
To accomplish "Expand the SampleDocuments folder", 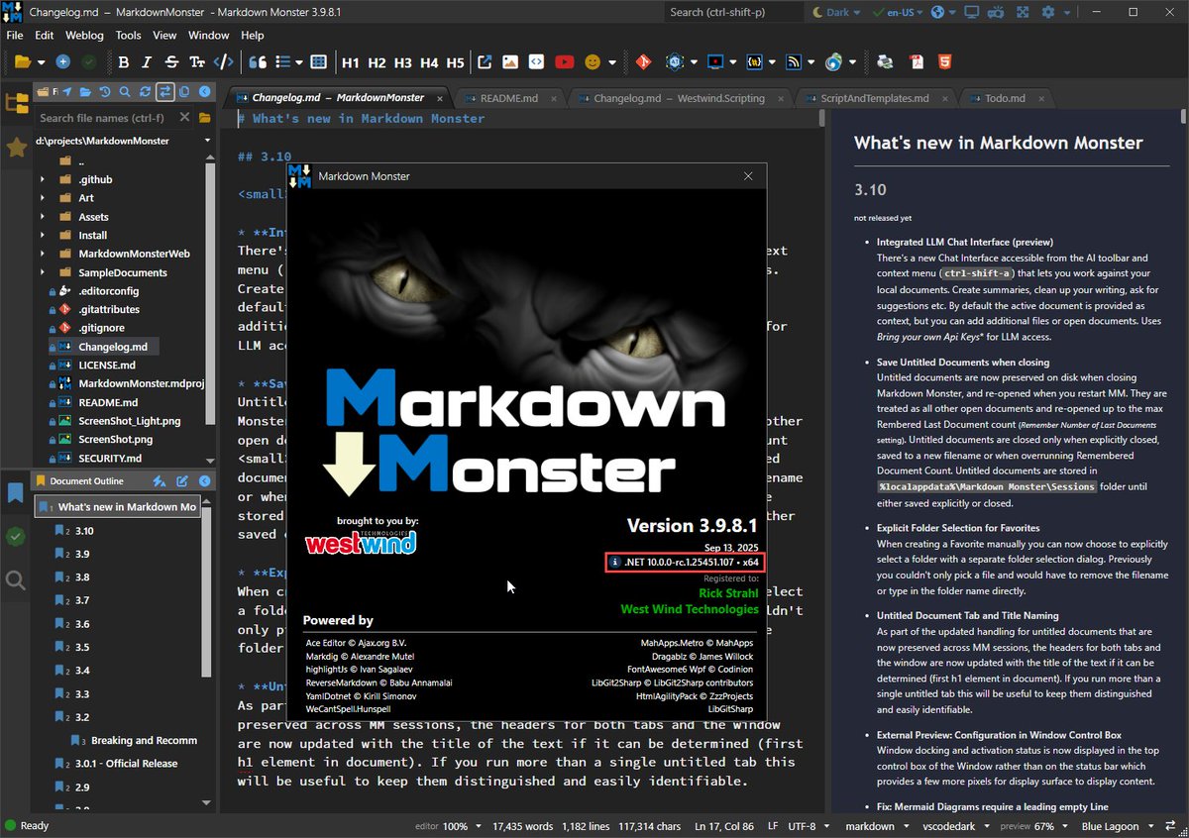I will (x=43, y=271).
